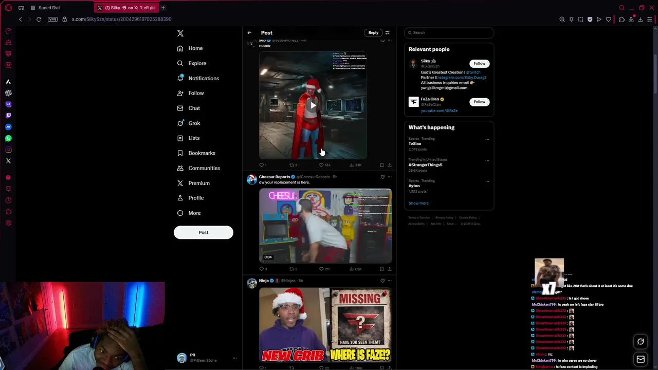The image size is (658, 370).
Task: Open the youtube.com/@FaZe link
Action: [439, 110]
